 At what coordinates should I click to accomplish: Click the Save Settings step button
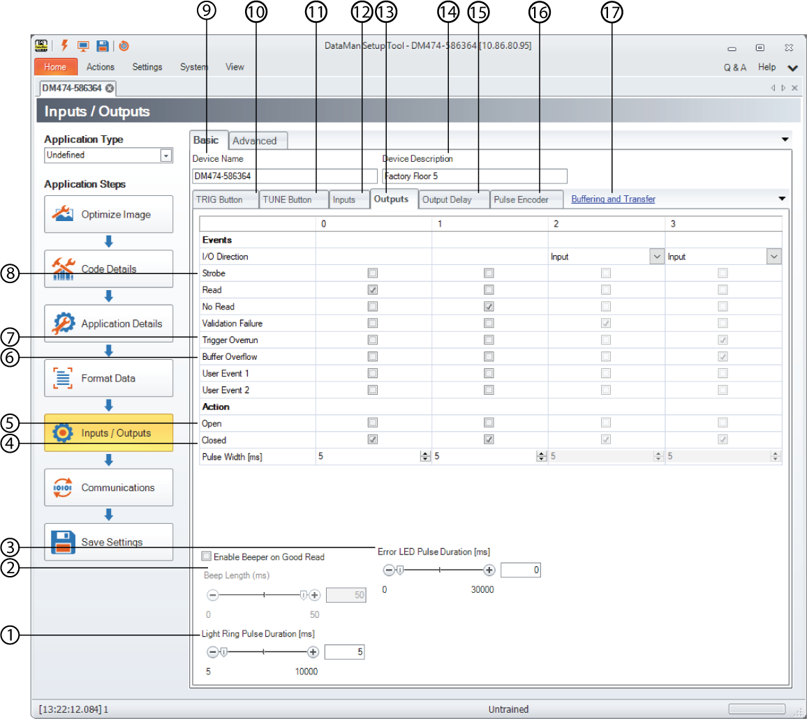point(108,542)
